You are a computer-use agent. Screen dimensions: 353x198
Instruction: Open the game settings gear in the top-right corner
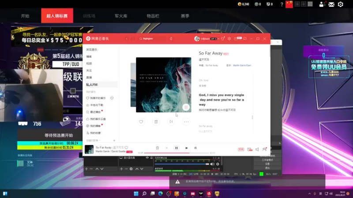tap(340, 4)
